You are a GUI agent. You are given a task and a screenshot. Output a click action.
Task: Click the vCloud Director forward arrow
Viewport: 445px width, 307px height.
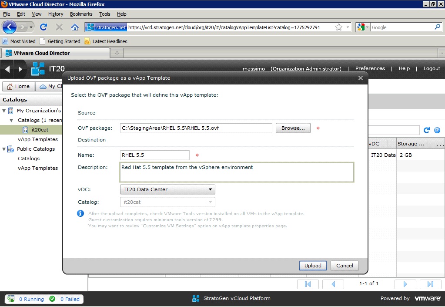(20, 69)
